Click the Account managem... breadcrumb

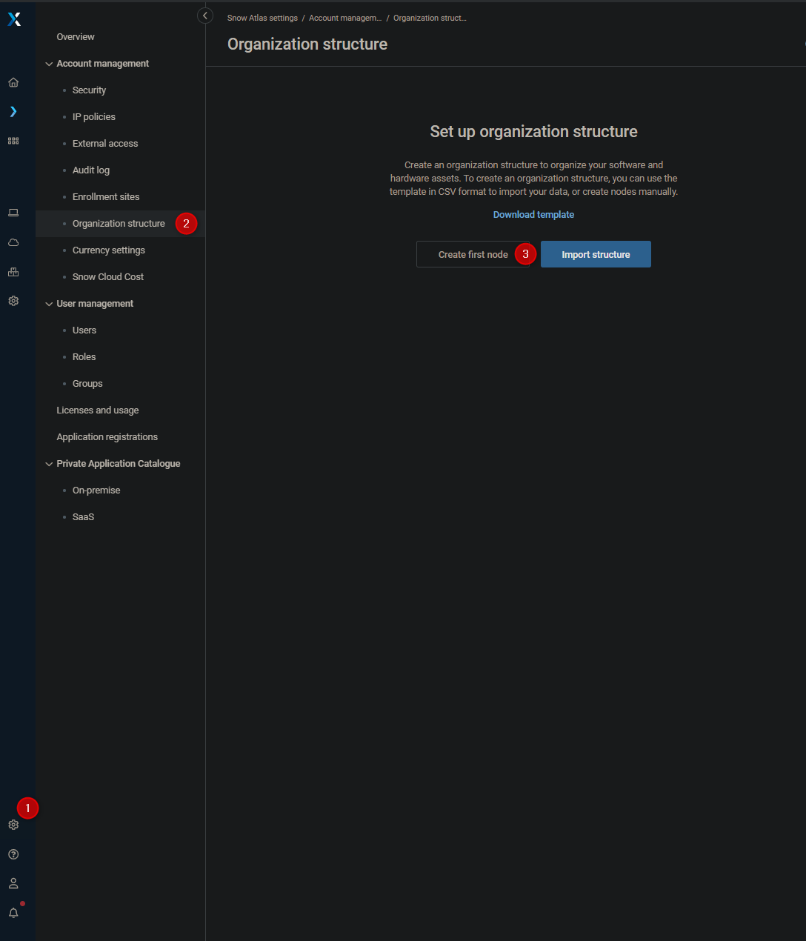pos(345,18)
